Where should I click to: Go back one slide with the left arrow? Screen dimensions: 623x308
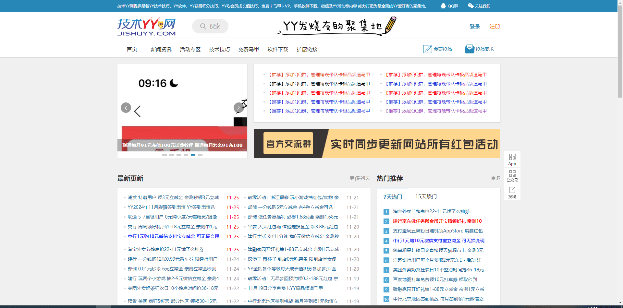(126, 107)
